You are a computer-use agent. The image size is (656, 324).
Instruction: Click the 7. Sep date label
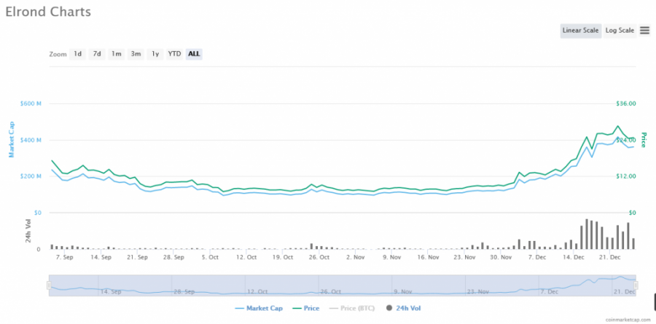pyautogui.click(x=64, y=258)
